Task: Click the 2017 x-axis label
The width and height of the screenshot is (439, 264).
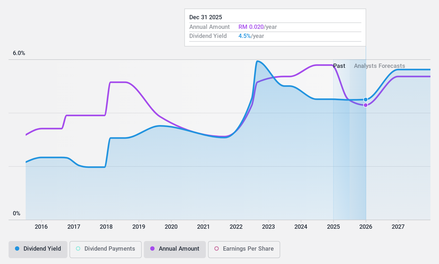Action: pyautogui.click(x=74, y=227)
